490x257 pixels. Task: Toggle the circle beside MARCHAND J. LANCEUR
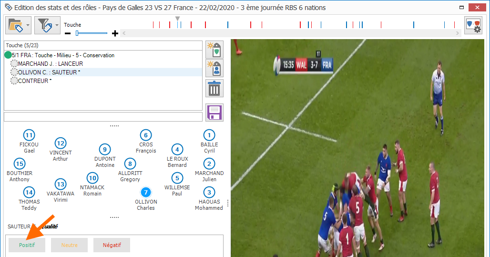14,64
